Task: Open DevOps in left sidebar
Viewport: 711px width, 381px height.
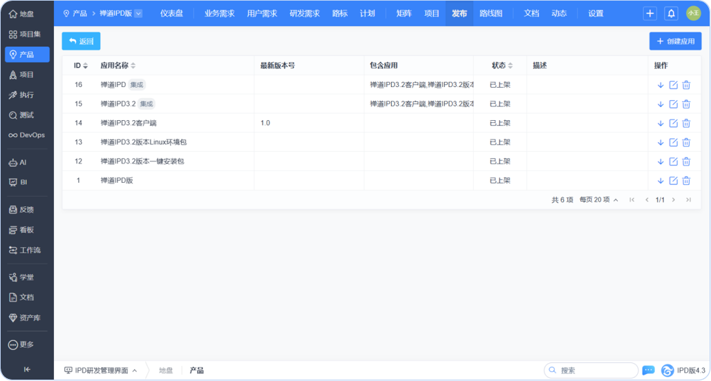Action: coord(27,135)
